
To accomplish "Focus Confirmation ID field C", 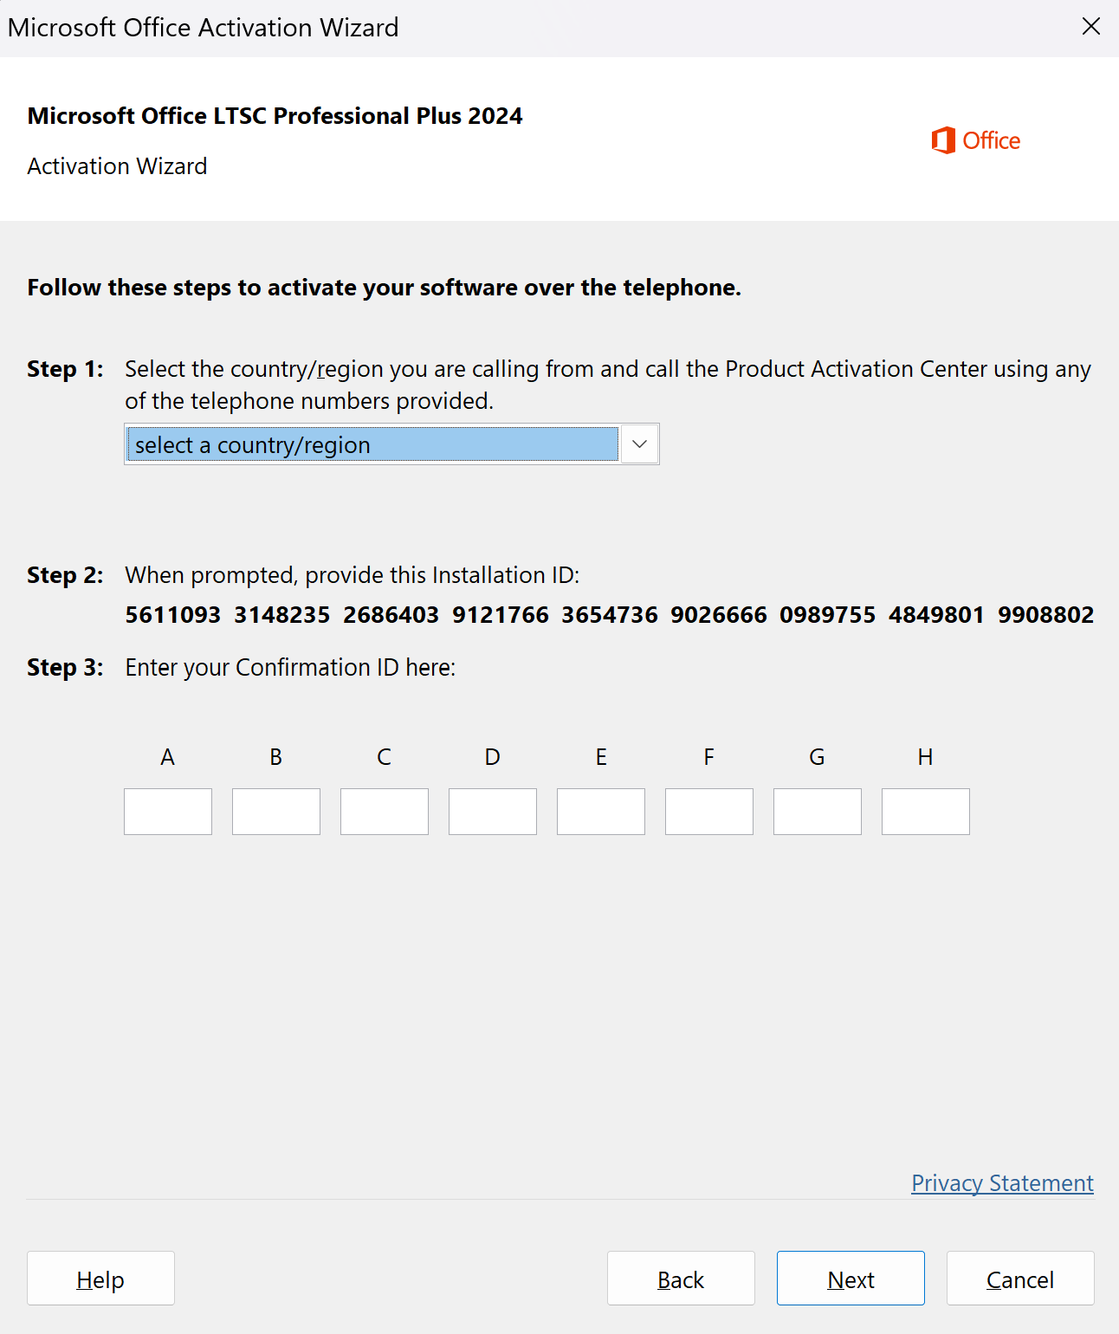I will pyautogui.click(x=385, y=812).
